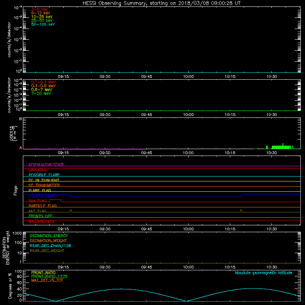Pick the BAD_PACKETS flag label
The image size is (305, 305).
click(42, 221)
